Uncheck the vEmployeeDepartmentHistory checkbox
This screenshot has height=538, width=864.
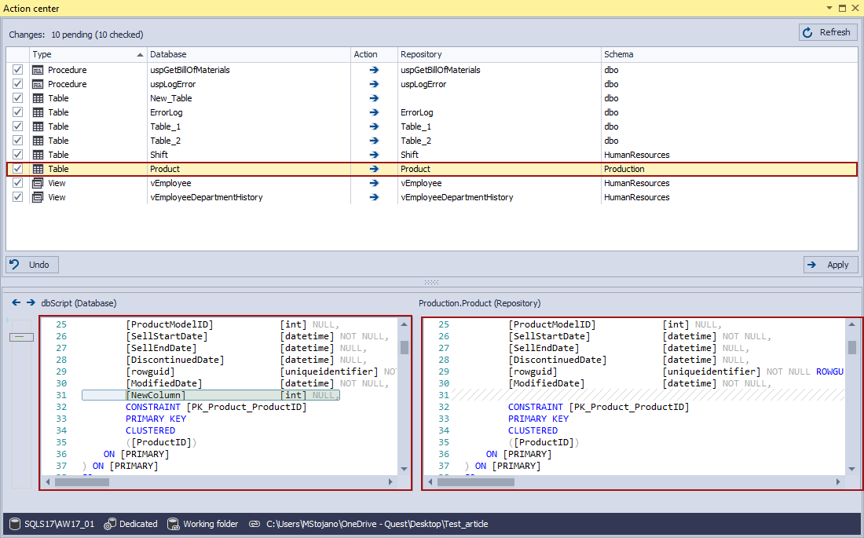pos(17,197)
